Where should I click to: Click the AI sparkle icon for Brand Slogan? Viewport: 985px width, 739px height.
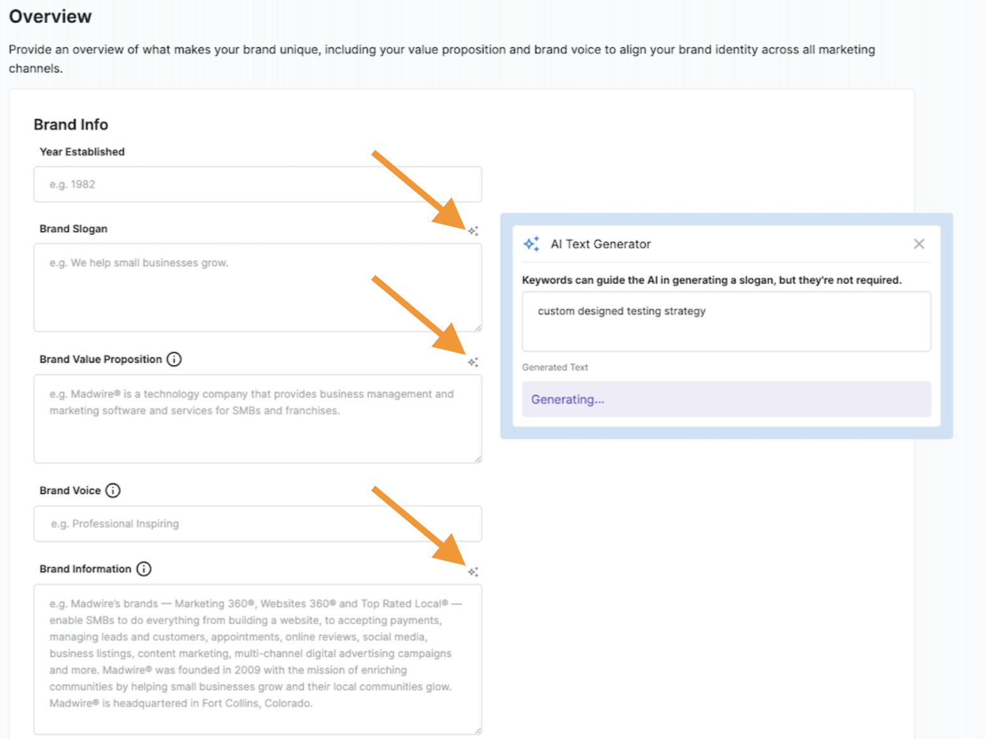coord(473,231)
